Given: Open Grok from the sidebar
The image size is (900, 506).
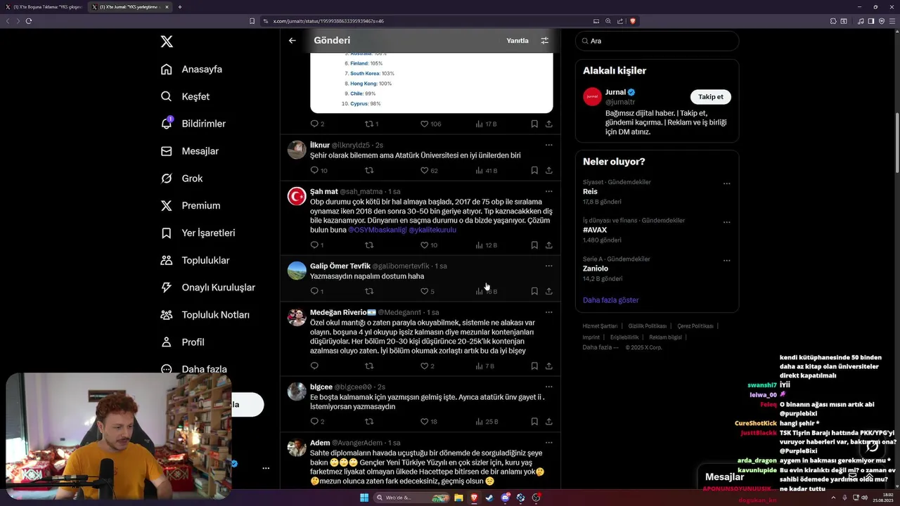Looking at the screenshot, I should point(181,179).
